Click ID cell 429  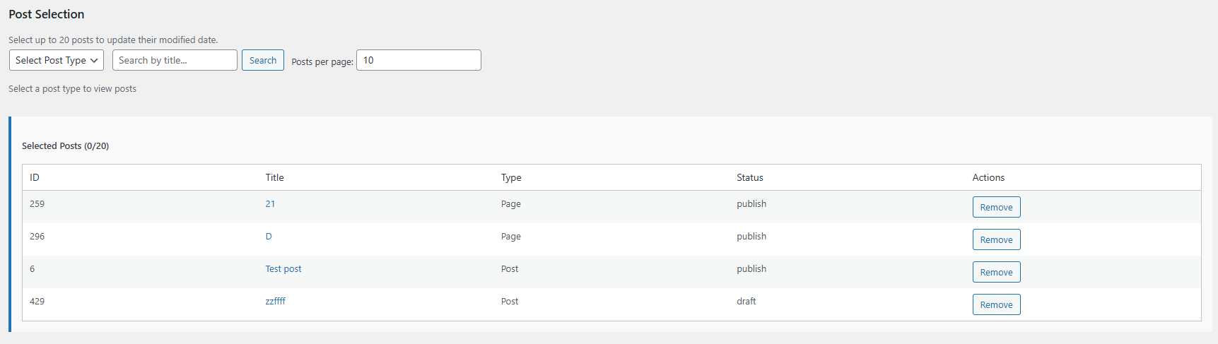click(x=37, y=301)
